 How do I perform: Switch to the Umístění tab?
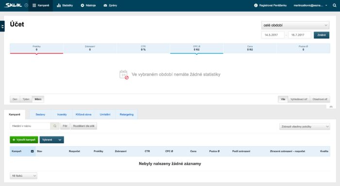(105, 114)
